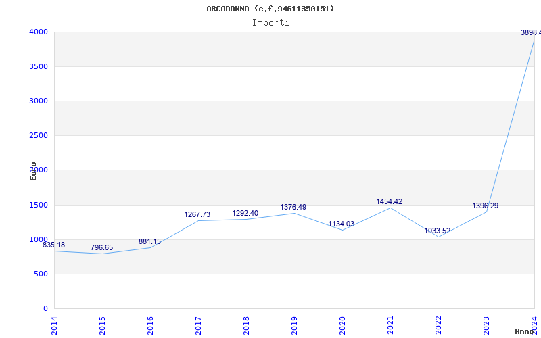Click the 2500 y-axis tick label
Image resolution: width=541 pixels, height=338 pixels.
tap(39, 136)
